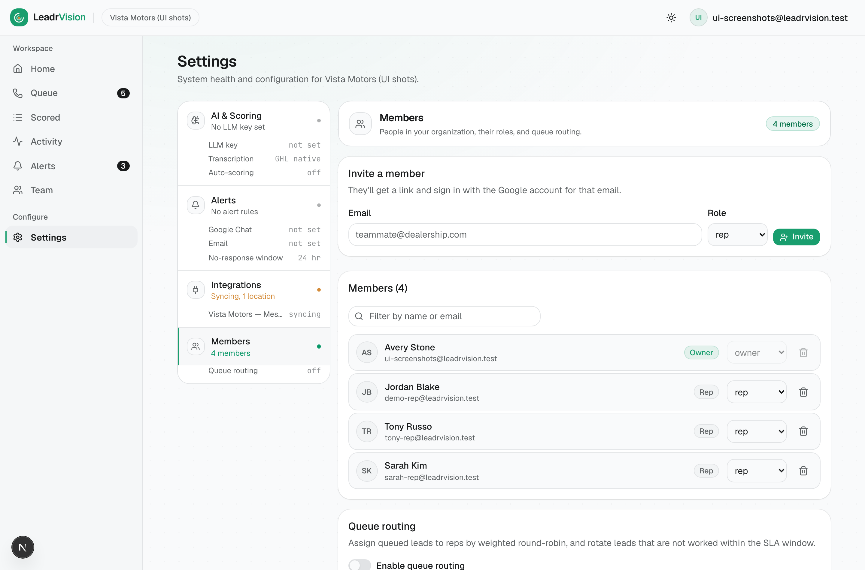Click the Members section people icon
Viewport: 865px width, 570px height.
point(196,346)
